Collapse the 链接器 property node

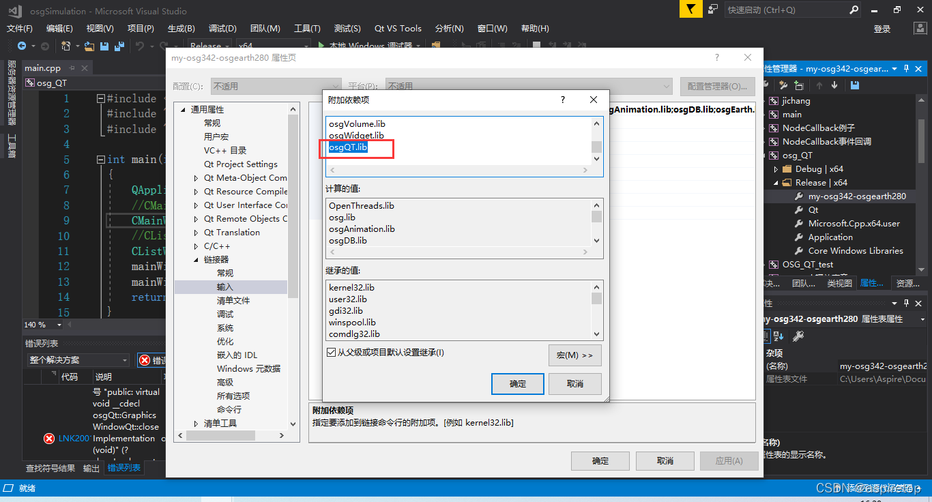[x=196, y=260]
